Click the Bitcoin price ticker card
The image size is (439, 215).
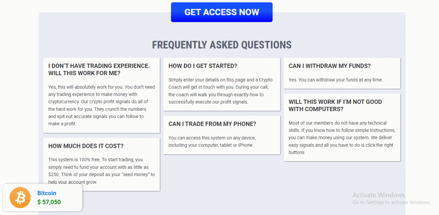(42, 197)
